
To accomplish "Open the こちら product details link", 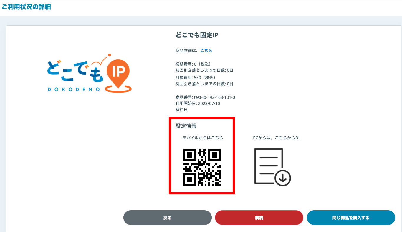I will (206, 51).
